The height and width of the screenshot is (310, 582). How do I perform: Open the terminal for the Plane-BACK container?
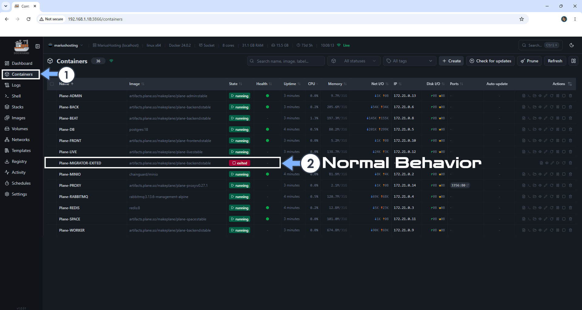pyautogui.click(x=529, y=107)
